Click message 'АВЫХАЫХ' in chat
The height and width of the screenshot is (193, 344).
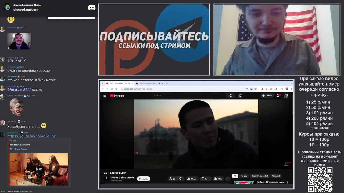coord(16,61)
